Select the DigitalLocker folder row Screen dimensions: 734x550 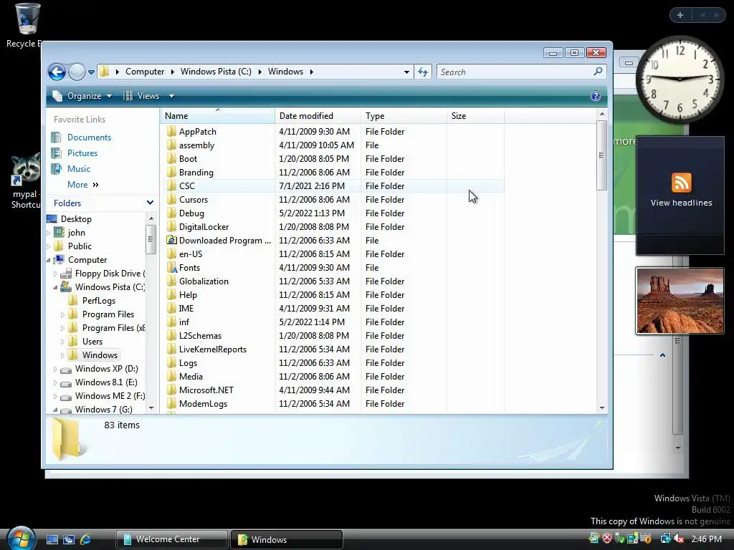point(333,227)
